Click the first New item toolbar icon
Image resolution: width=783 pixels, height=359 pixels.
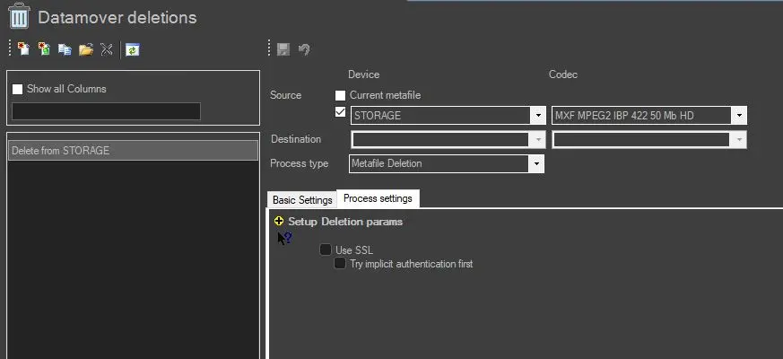[x=23, y=49]
